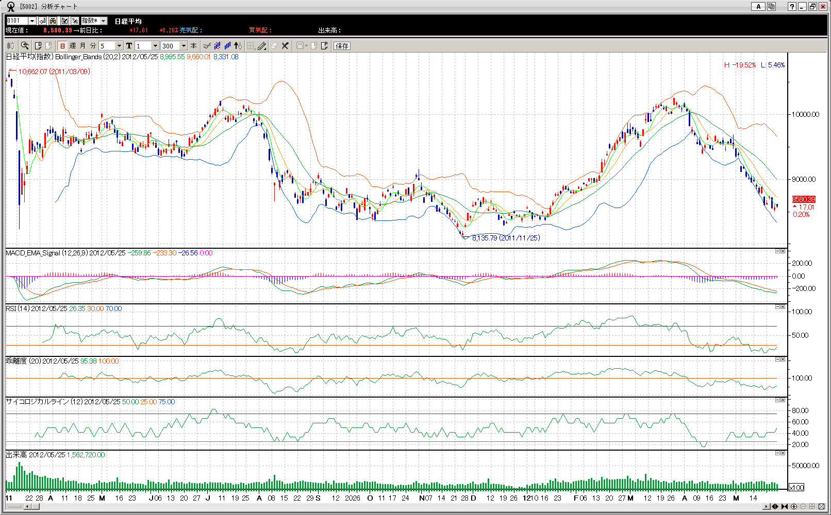The height and width of the screenshot is (515, 831).
Task: Click the help question mark button
Action: (x=792, y=7)
